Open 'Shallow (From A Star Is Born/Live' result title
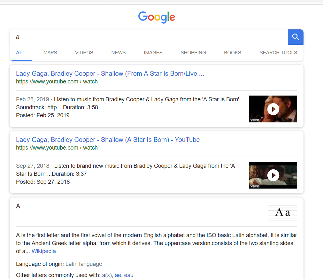 point(110,74)
